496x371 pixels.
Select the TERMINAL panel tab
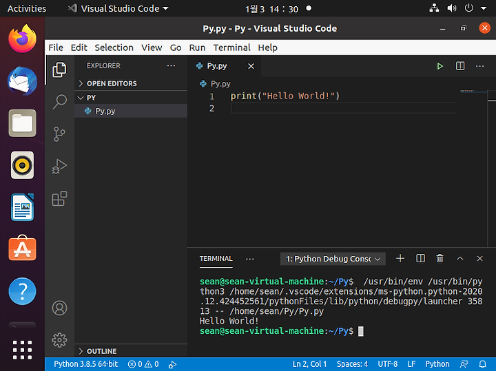click(x=216, y=259)
